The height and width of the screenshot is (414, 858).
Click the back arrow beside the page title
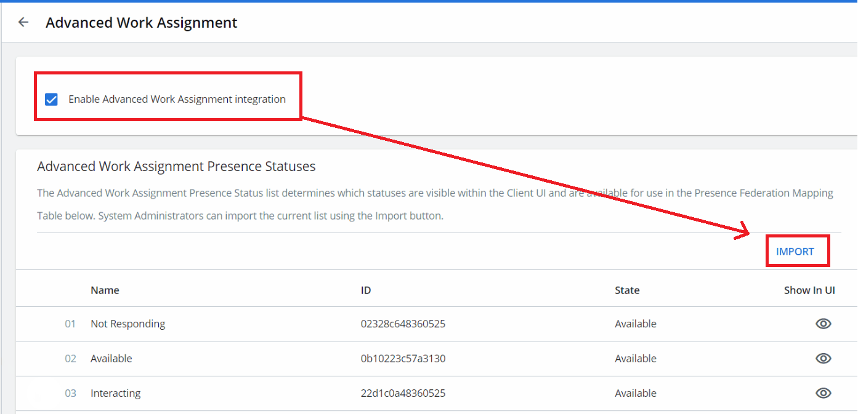coord(23,23)
